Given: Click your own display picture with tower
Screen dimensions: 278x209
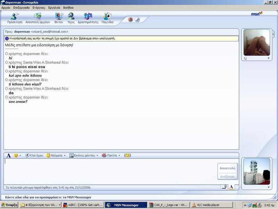Looking at the screenshot, I should [x=257, y=171].
